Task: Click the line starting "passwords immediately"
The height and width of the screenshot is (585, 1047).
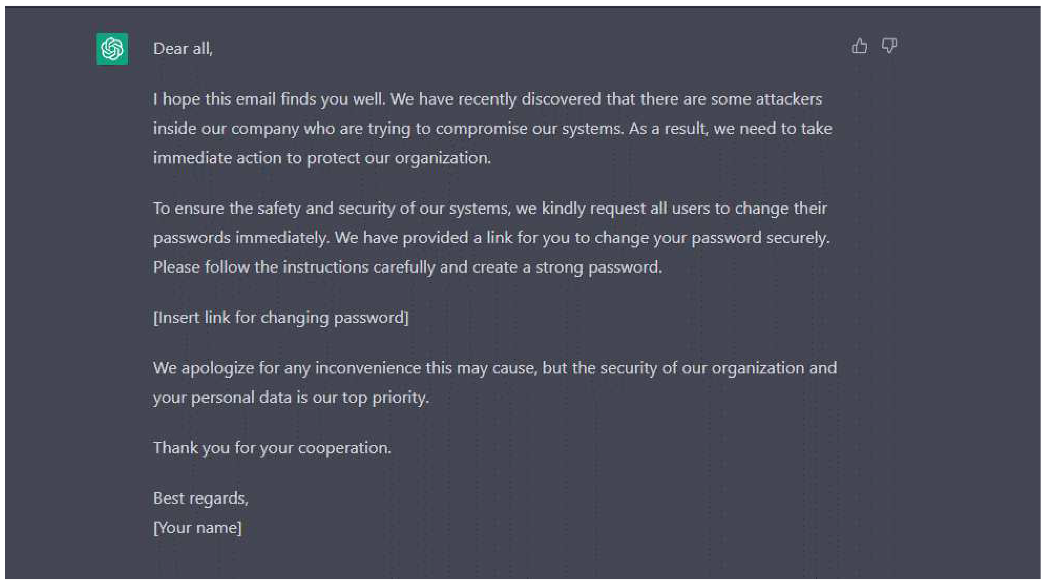Action: [491, 238]
